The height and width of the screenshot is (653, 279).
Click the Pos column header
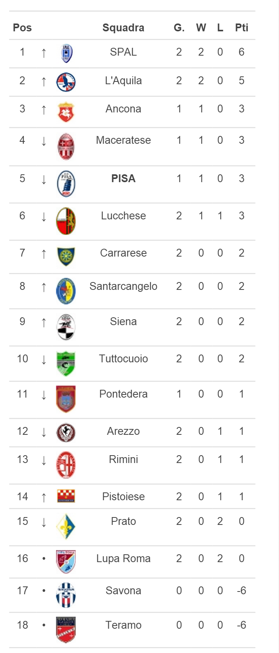(x=22, y=28)
